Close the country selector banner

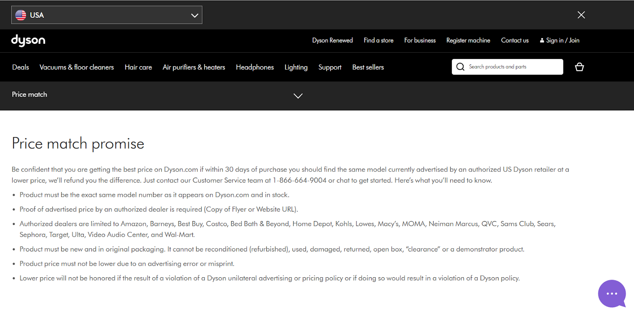581,15
